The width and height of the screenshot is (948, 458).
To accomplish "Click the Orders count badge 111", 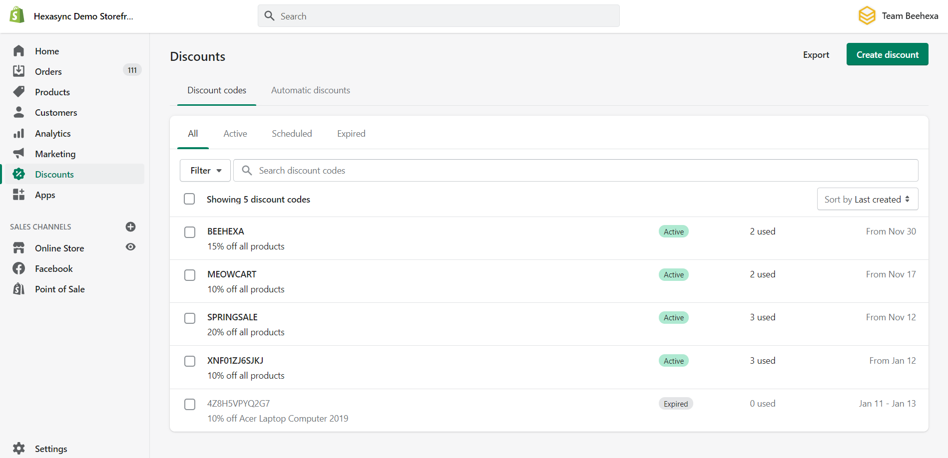I will [x=132, y=70].
